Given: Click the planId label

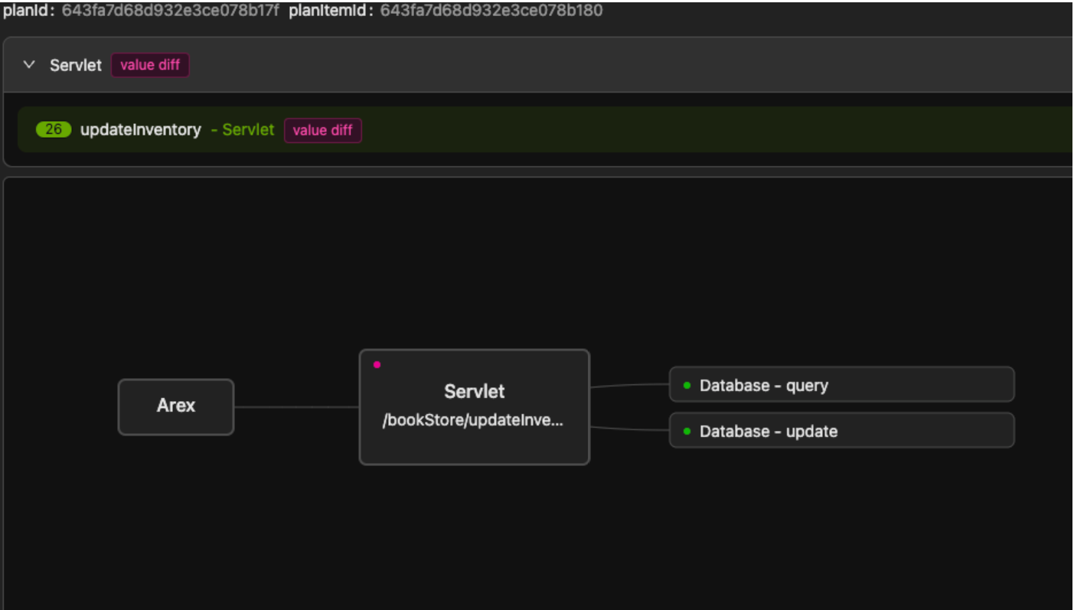Looking at the screenshot, I should click(29, 11).
